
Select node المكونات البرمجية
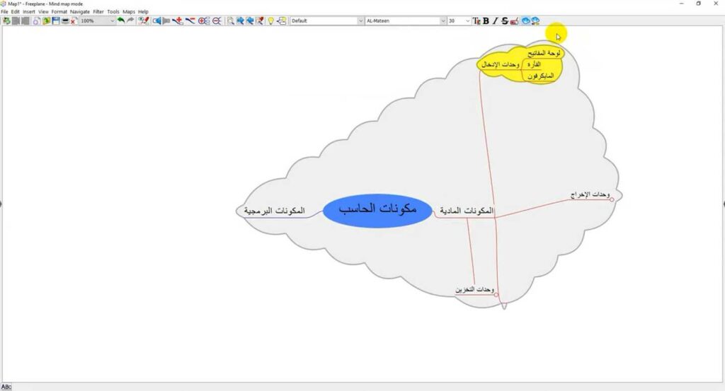275,211
